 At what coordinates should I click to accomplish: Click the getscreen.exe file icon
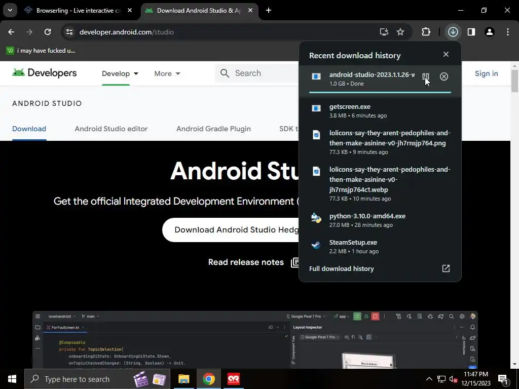316,108
